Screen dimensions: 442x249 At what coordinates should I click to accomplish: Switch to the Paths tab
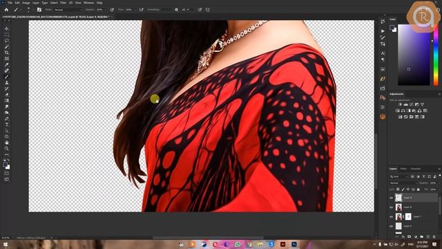(403, 169)
